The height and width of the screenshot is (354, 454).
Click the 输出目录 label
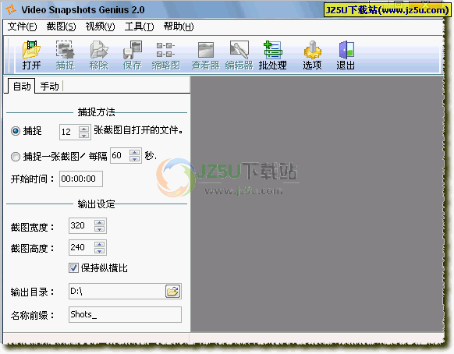coord(33,292)
